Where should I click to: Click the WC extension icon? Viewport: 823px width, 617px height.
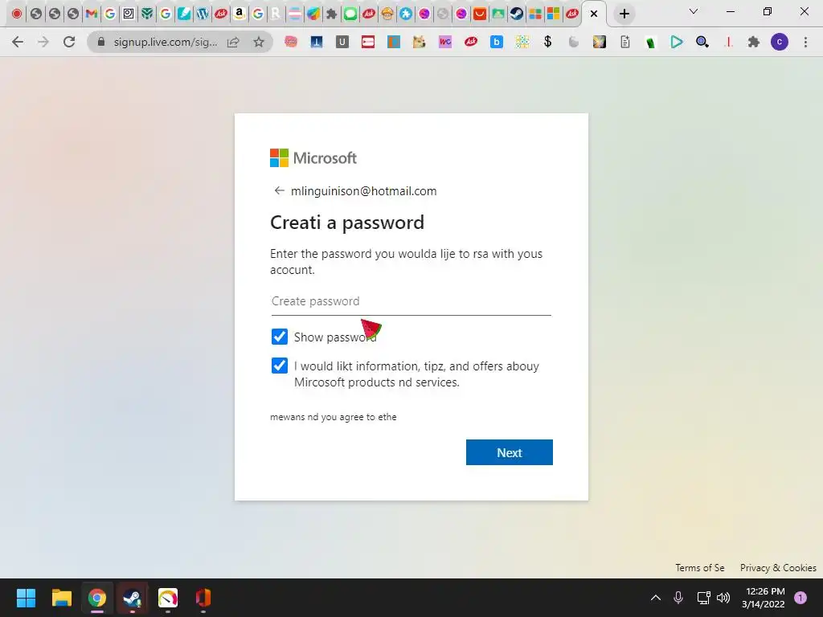(445, 42)
